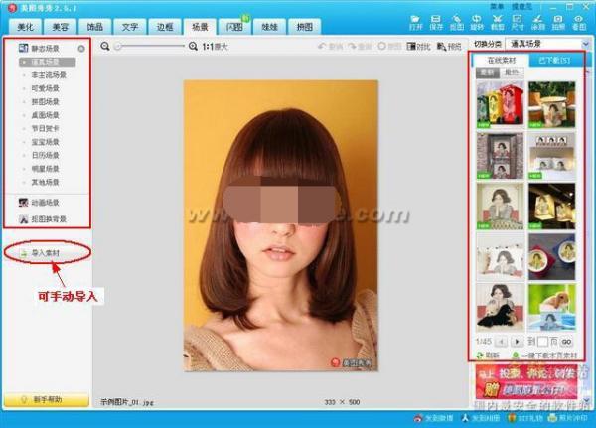The width and height of the screenshot is (596, 428).
Task: Open the 逼真场景 category dropdown
Action: click(584, 45)
